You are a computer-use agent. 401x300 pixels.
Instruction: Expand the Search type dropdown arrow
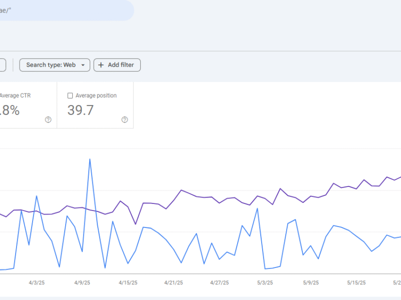pos(83,65)
